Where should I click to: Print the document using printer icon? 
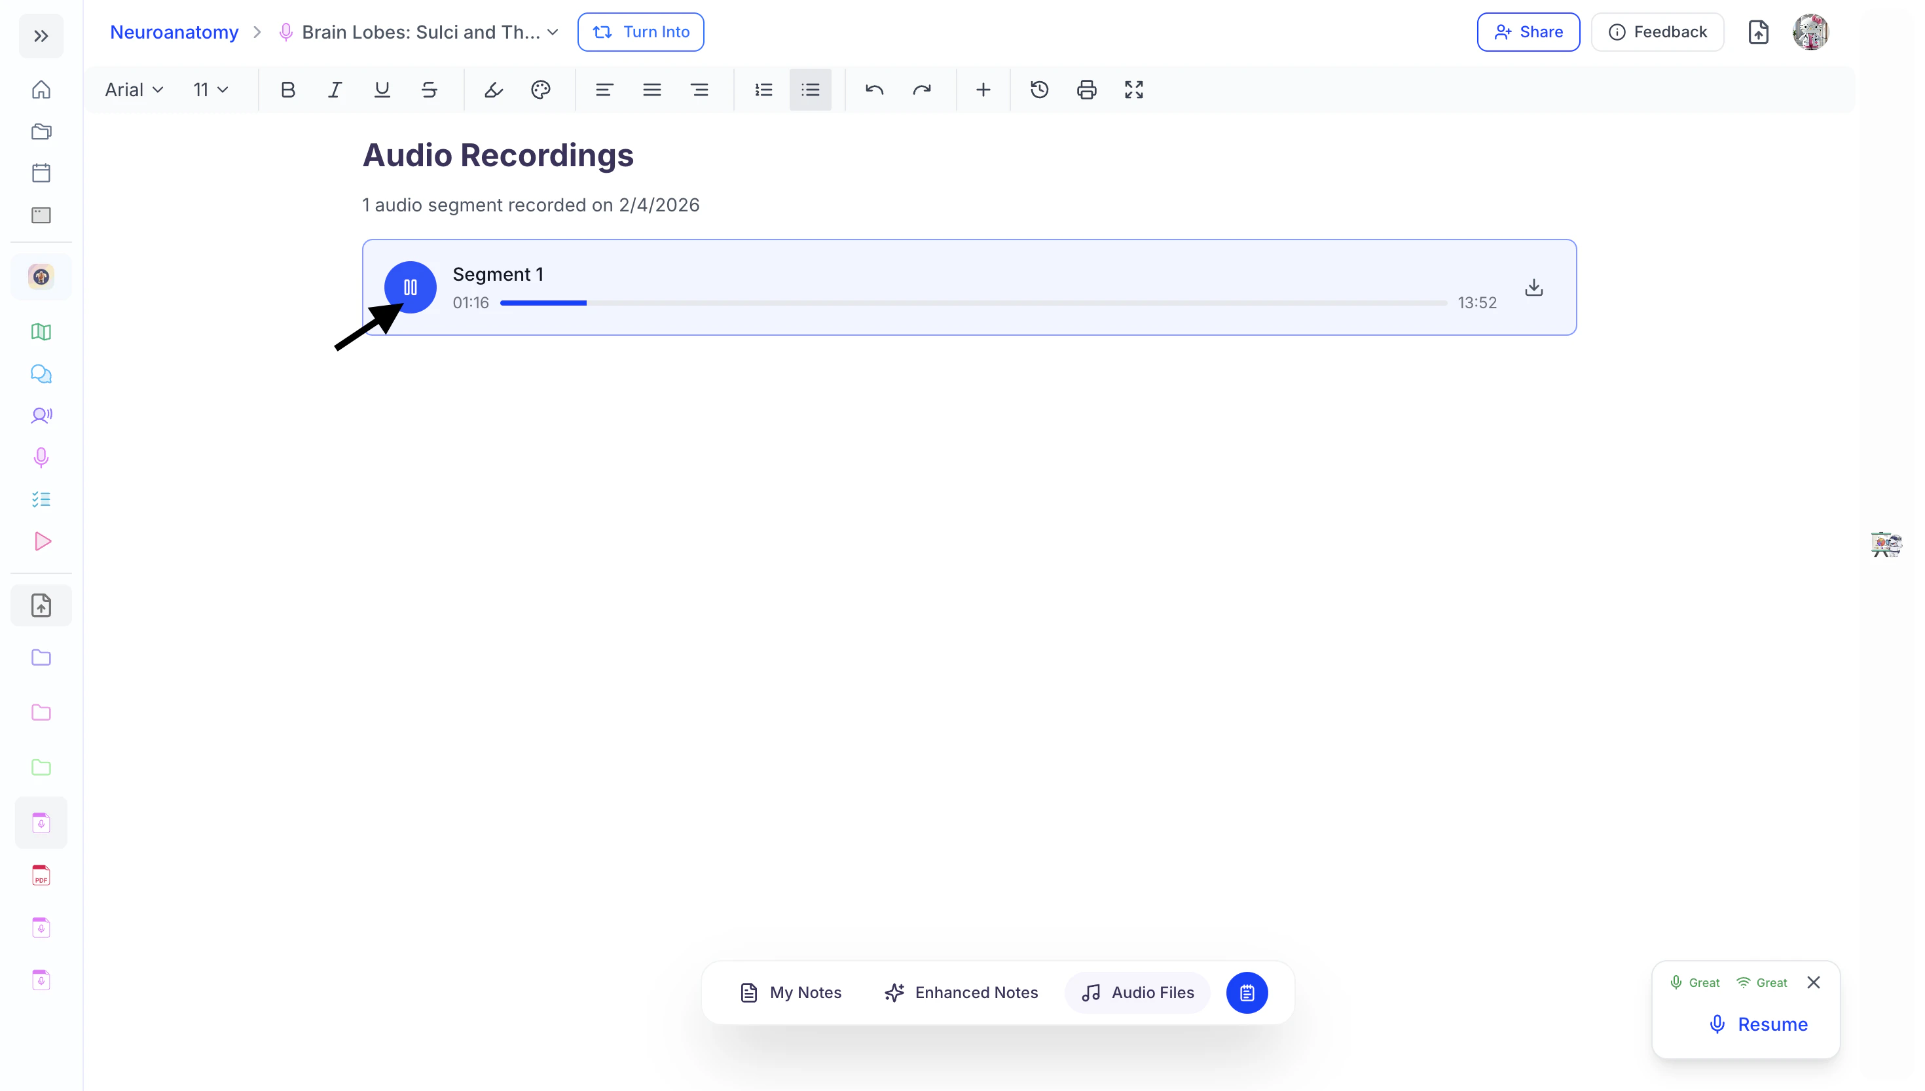[x=1086, y=90]
